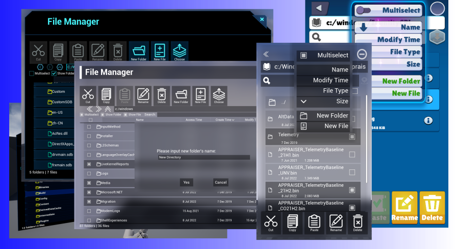Uncheck the LiveKernelReports row checkbox

(89, 164)
